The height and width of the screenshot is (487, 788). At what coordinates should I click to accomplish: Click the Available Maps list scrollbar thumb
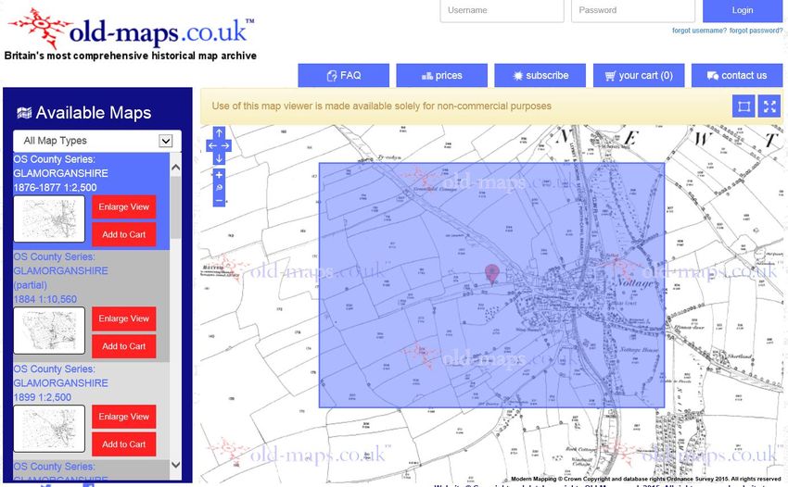click(175, 207)
